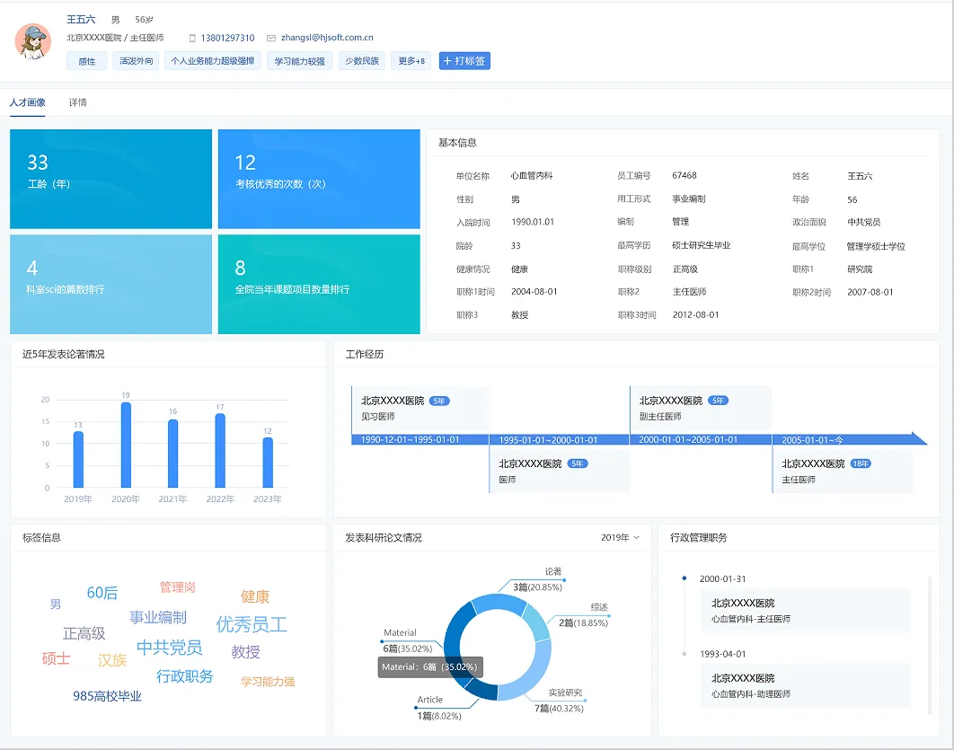Open the 2019年 year dropdown
This screenshot has width=954, height=750.
620,537
